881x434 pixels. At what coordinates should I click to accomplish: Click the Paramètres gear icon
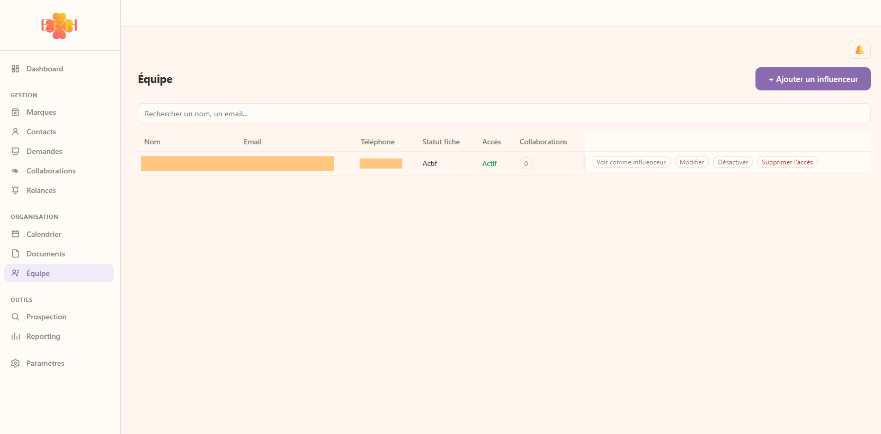click(x=15, y=363)
